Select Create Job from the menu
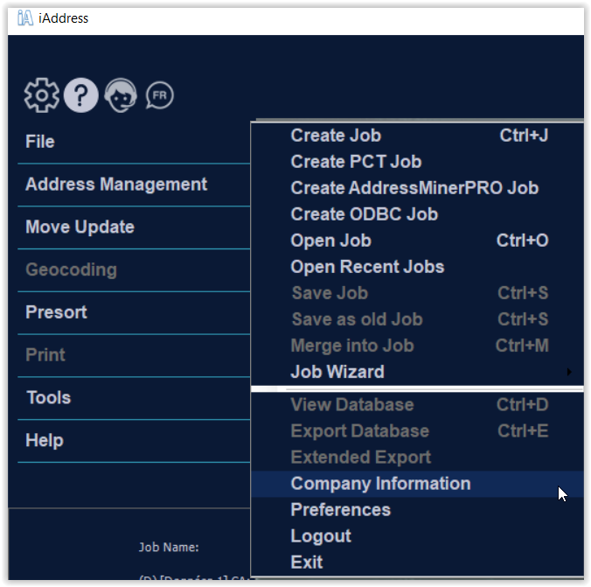This screenshot has height=587, width=591. click(336, 136)
